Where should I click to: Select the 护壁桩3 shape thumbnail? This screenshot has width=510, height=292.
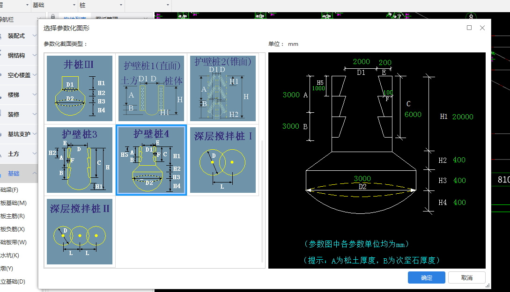pos(80,160)
